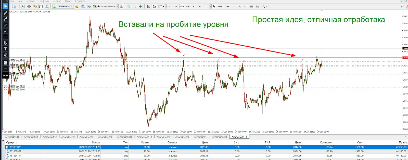Click profit value 44 160.00
408x160 pixels.
point(401,151)
